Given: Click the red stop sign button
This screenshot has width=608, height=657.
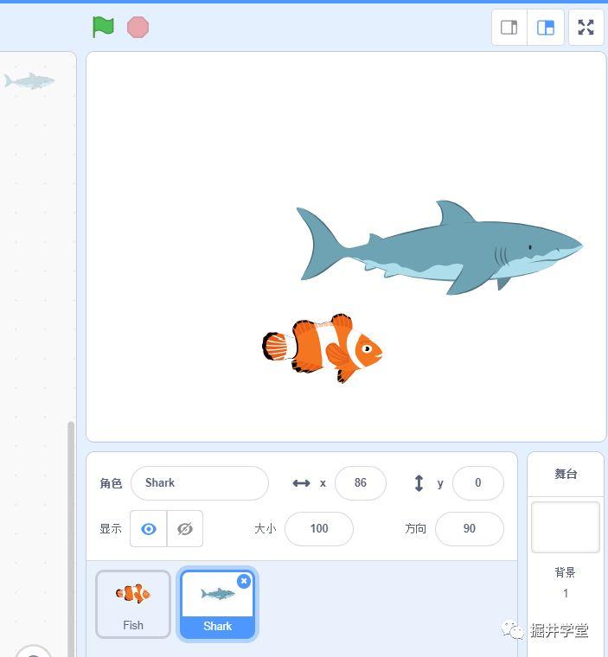Looking at the screenshot, I should [x=138, y=28].
